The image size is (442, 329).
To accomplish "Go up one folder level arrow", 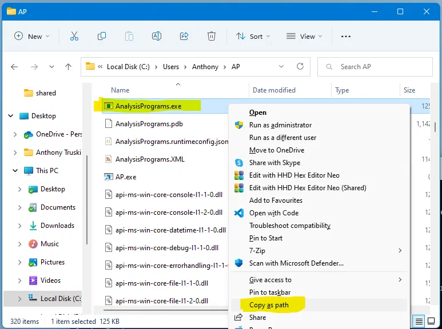I will (x=68, y=67).
